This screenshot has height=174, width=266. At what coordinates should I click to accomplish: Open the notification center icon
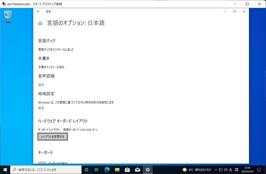point(259,170)
